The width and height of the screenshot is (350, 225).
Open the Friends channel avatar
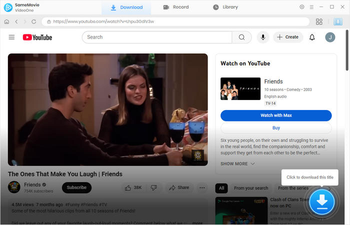tap(14, 187)
